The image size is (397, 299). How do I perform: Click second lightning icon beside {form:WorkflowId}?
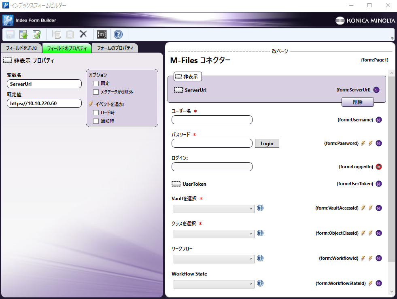coord(371,258)
